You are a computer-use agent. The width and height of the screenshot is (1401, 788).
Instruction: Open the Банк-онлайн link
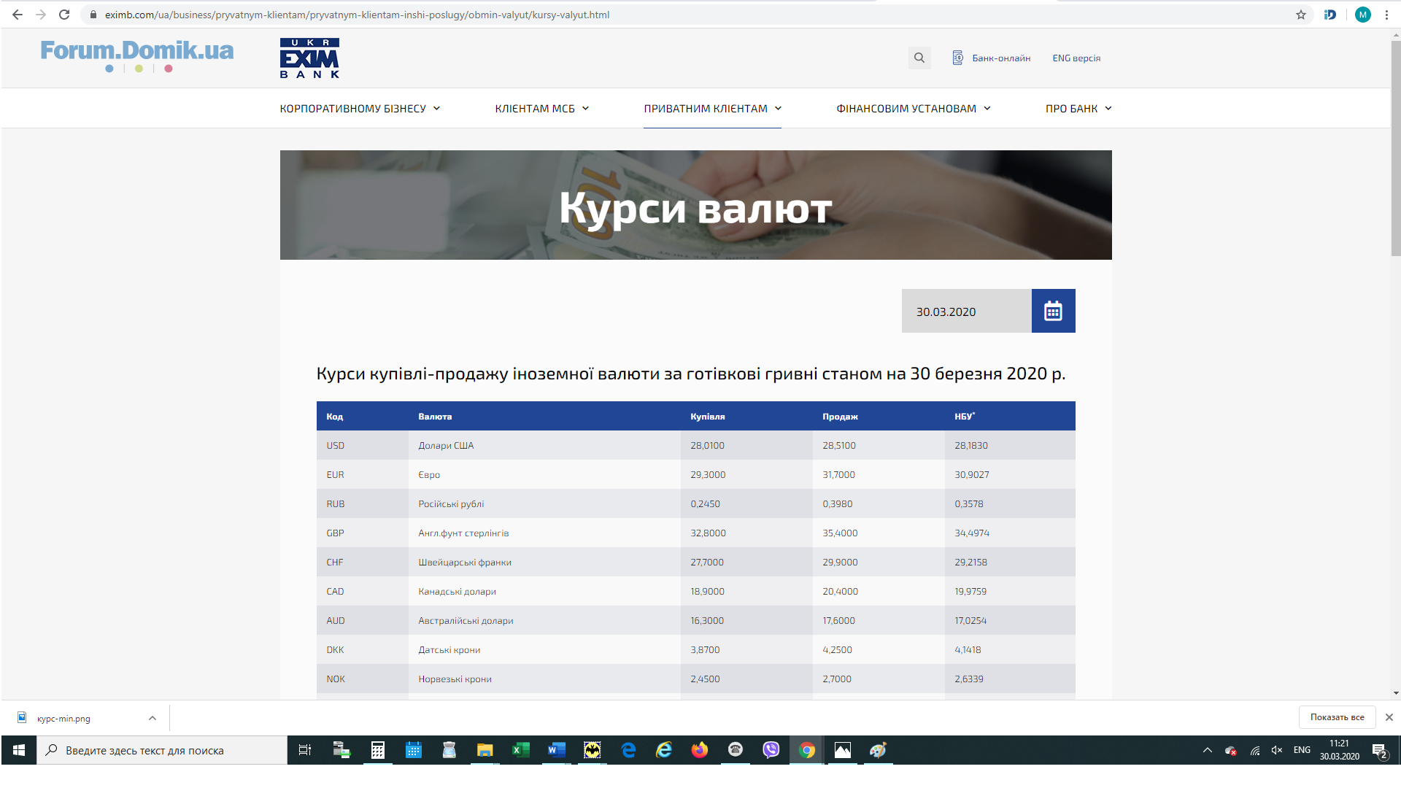tap(992, 58)
